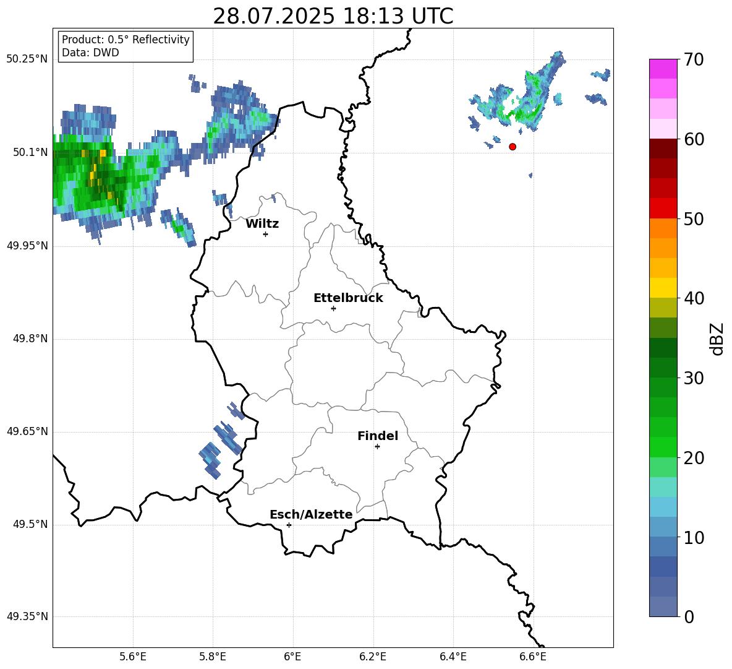
Task: Click the 6°E longitude label
Action: (292, 657)
